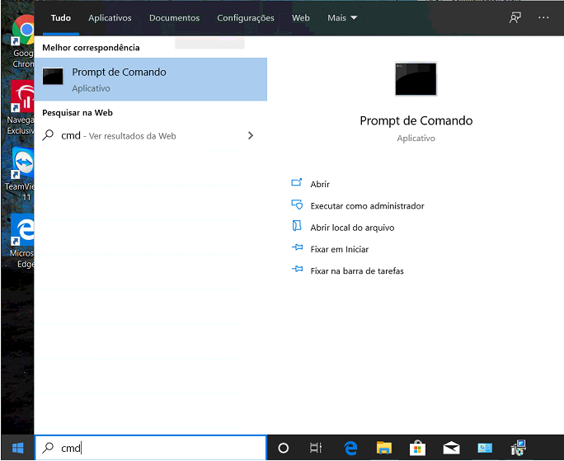The width and height of the screenshot is (564, 461).
Task: Click Abrir to open Command Prompt
Action: pos(320,184)
